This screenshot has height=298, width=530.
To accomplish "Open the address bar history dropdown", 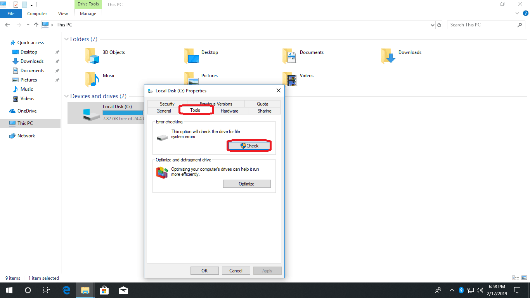I will point(433,25).
